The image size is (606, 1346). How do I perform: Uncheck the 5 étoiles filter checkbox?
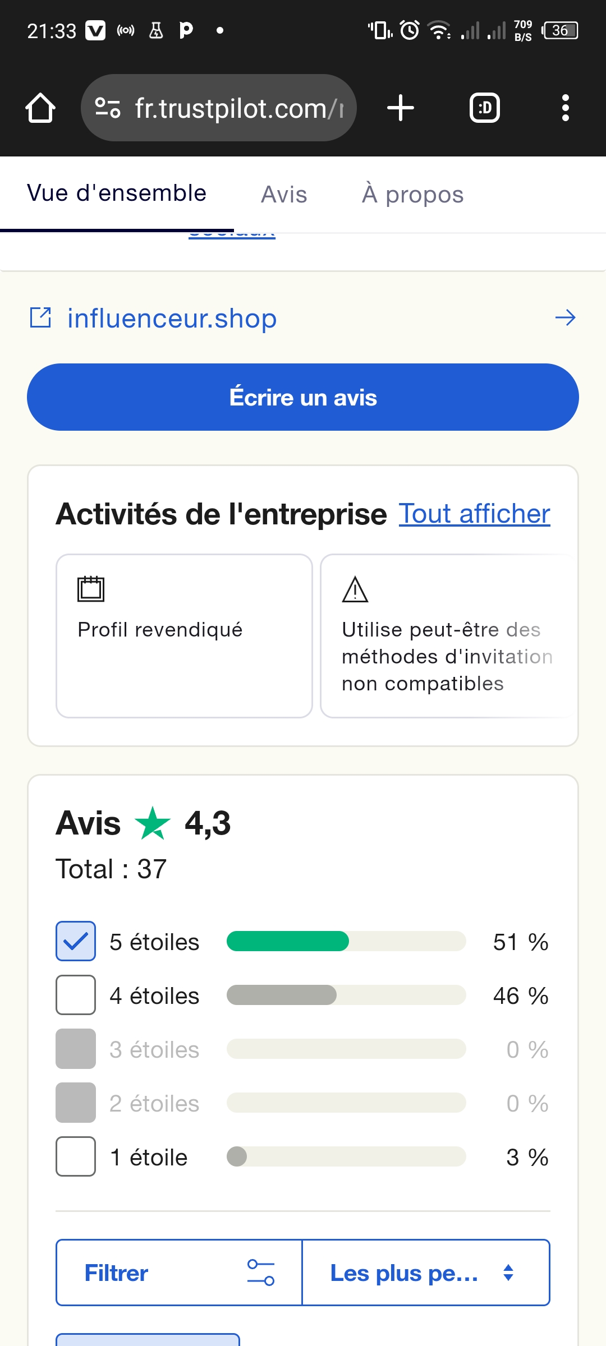click(76, 941)
